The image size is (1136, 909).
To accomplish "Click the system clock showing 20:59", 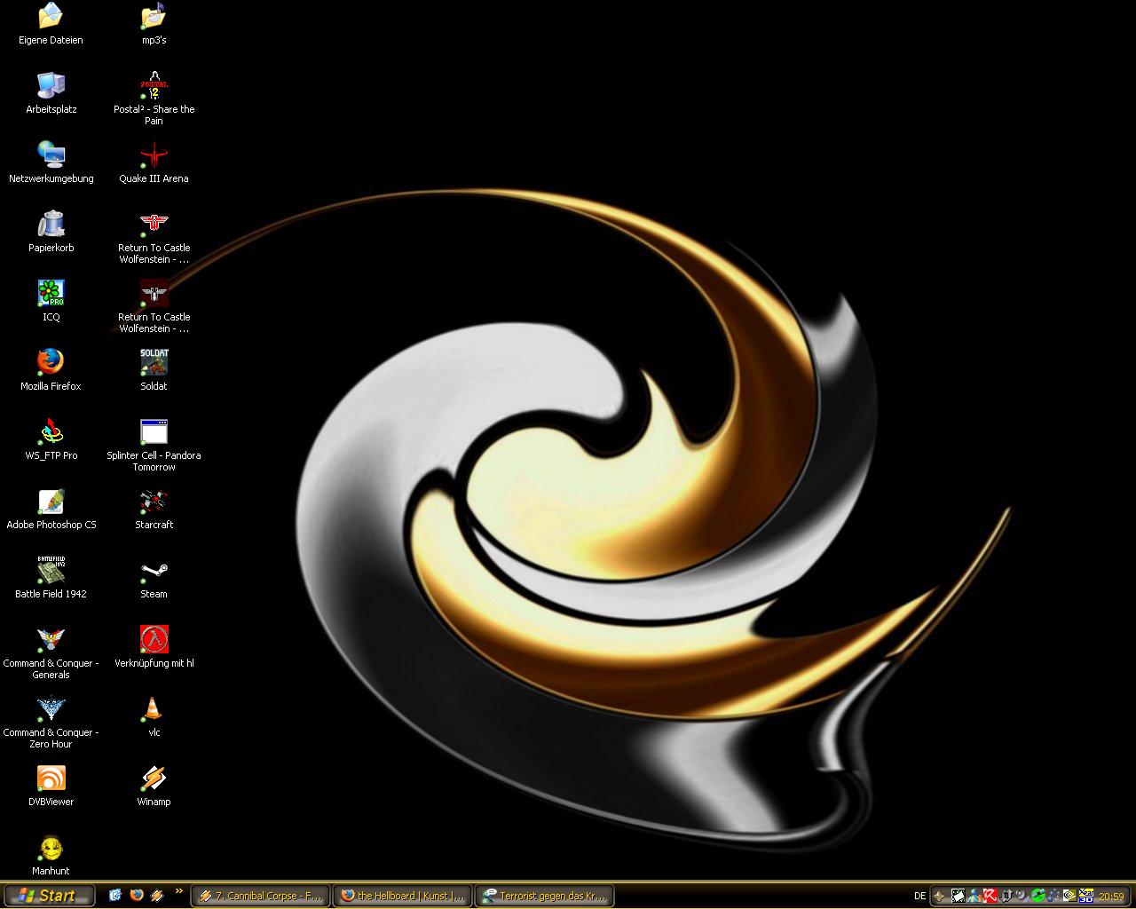I will [1111, 896].
